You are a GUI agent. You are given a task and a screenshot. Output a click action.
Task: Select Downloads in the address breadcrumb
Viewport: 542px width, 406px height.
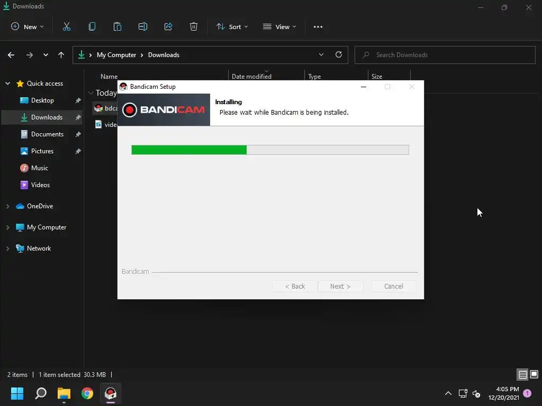164,55
